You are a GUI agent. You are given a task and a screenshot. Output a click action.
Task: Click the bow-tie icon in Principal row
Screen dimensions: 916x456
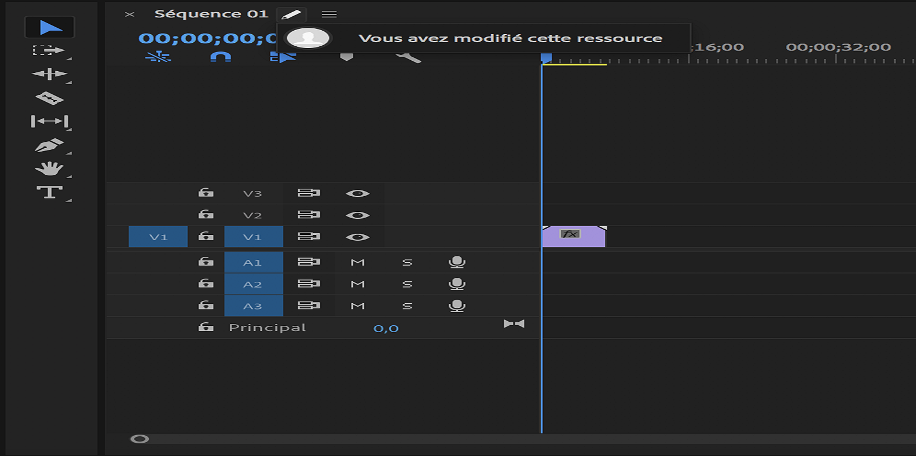(x=514, y=323)
